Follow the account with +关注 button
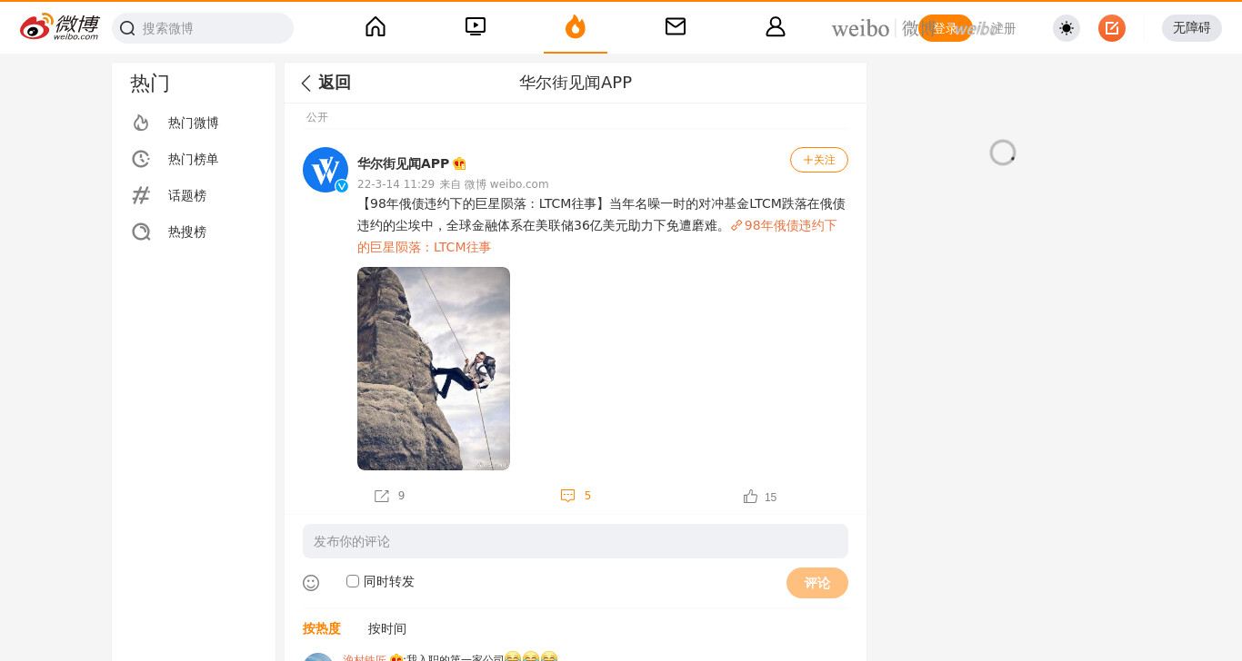The width and height of the screenshot is (1242, 661). point(819,160)
